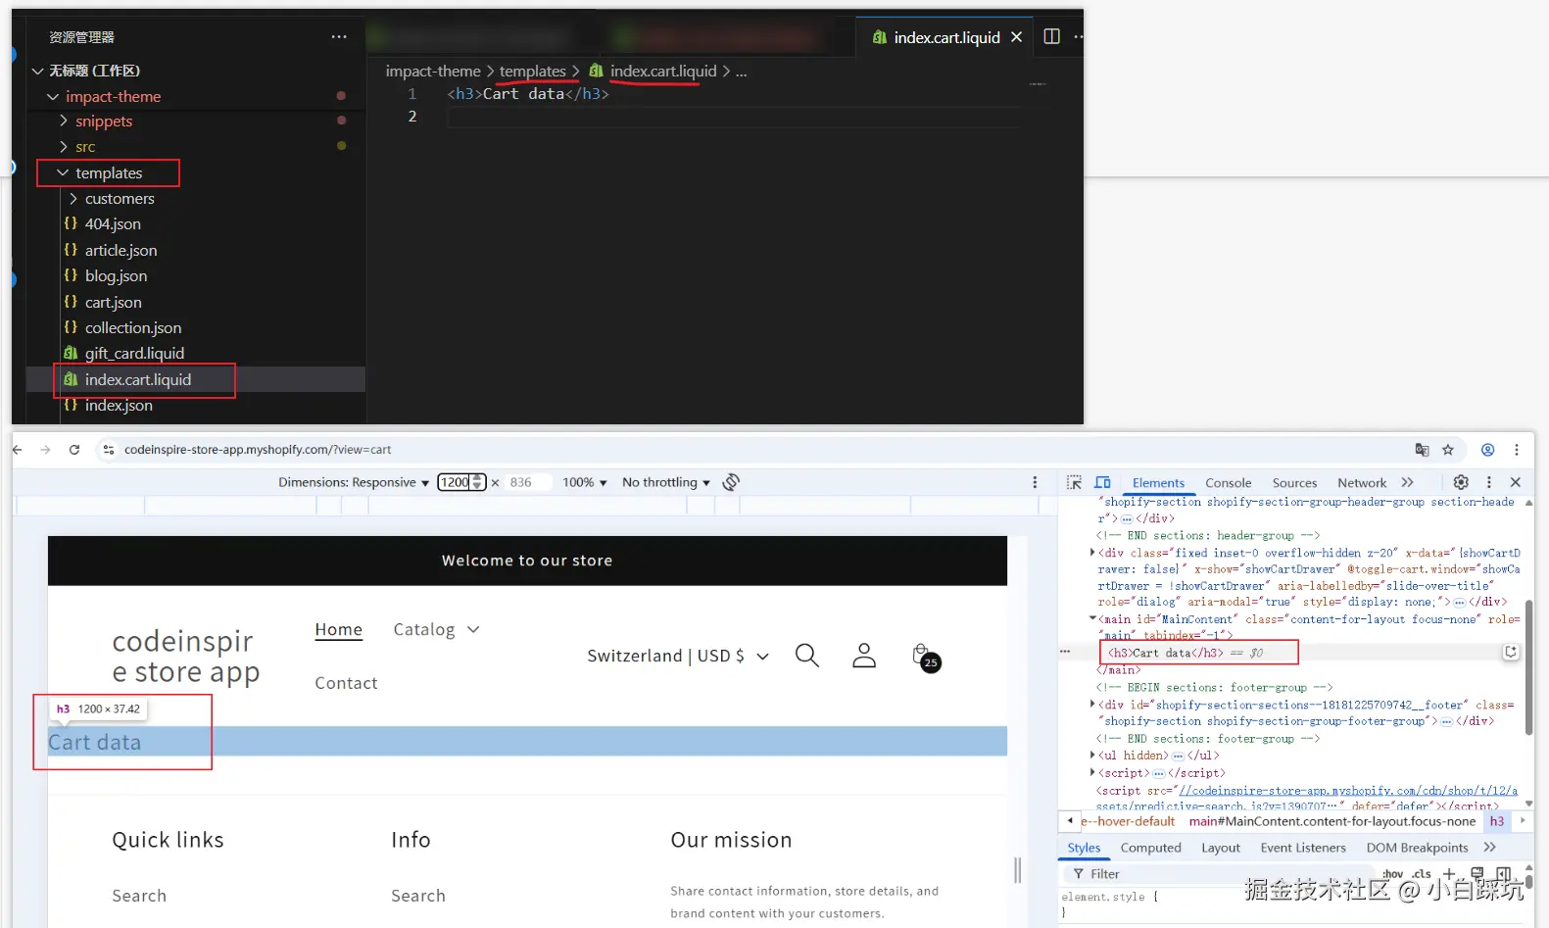Open DevTools customize menu dots
Screen dimensions: 1549x928
[1489, 482]
